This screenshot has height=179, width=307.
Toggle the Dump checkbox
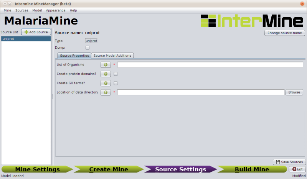pos(87,48)
